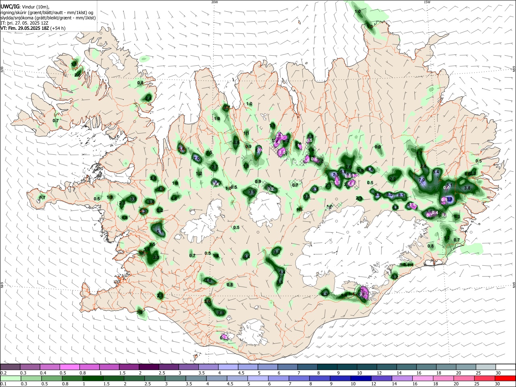
Task: Click the '3.9' value north of the central glacier
Action: (252, 192)
